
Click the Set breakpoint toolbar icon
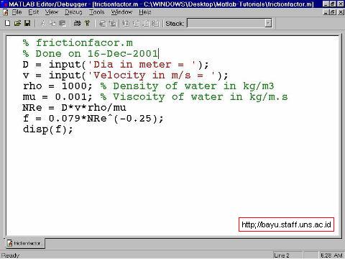103,24
